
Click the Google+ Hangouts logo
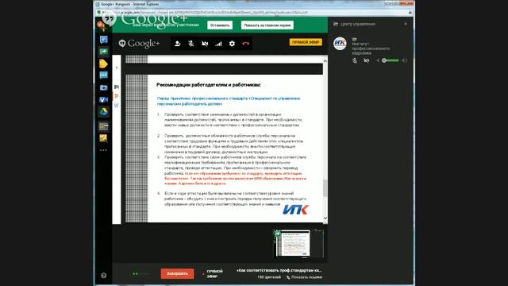(139, 44)
